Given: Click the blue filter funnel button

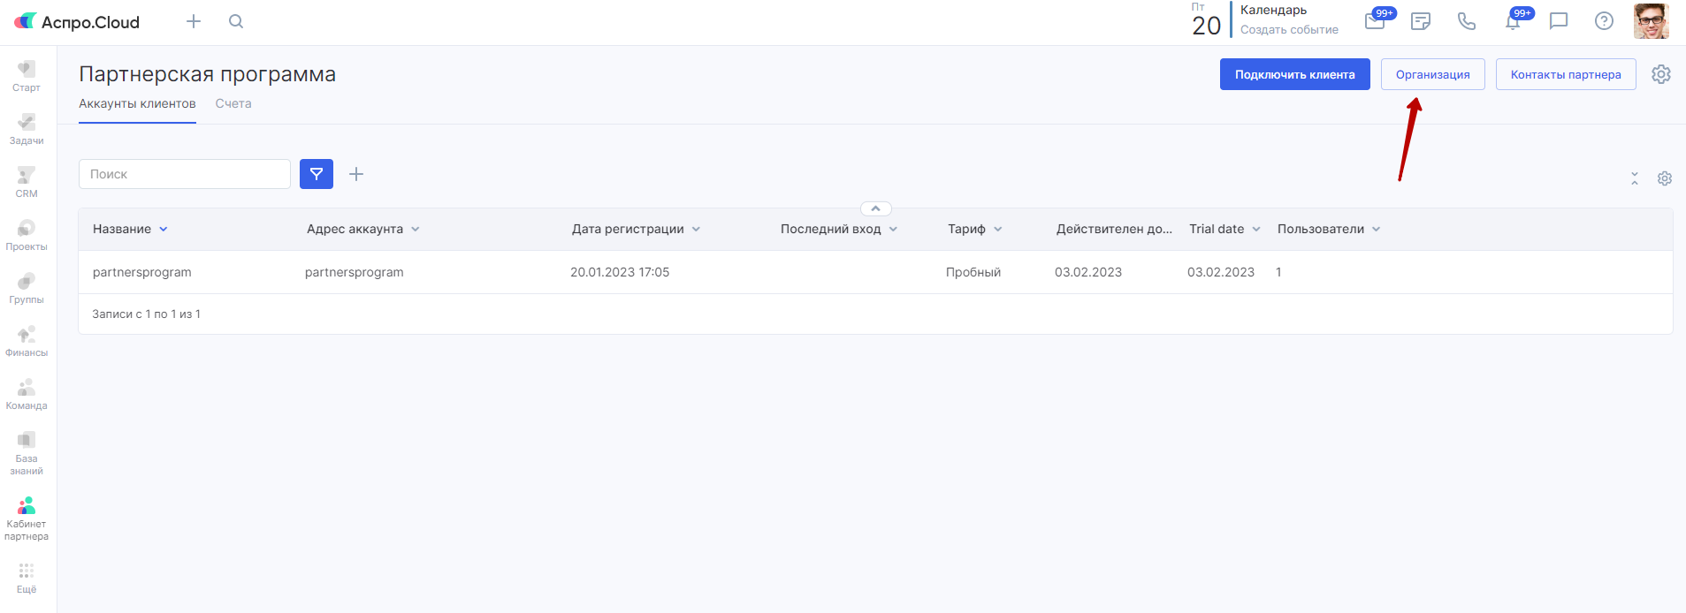Looking at the screenshot, I should point(317,174).
